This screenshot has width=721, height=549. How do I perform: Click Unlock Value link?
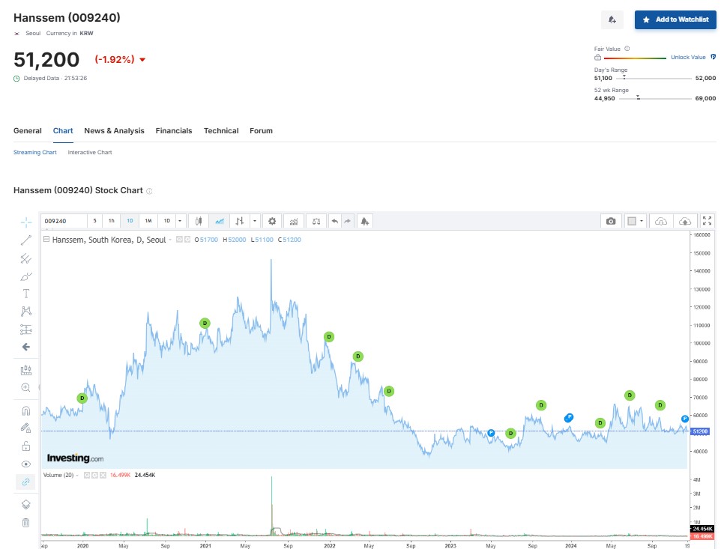(688, 58)
